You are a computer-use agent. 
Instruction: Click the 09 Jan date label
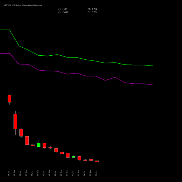pos(44,173)
